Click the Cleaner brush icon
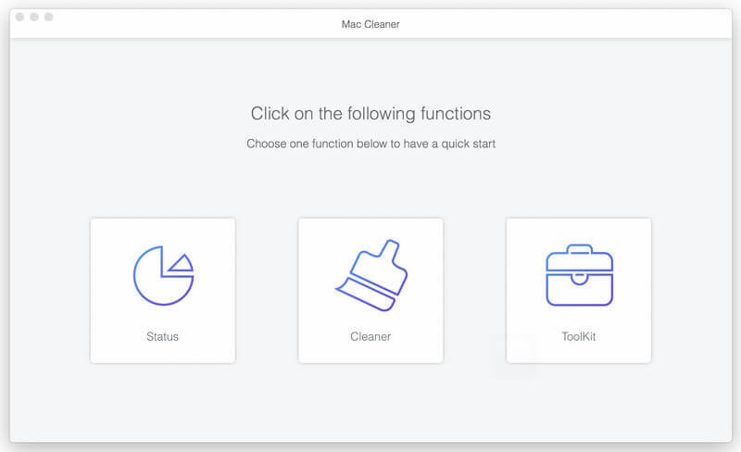Screen dimensions: 741x452 tap(370, 275)
